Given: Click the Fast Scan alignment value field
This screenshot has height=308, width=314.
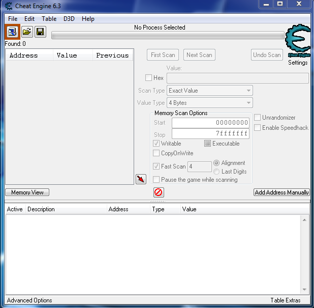Looking at the screenshot, I should click(x=200, y=166).
